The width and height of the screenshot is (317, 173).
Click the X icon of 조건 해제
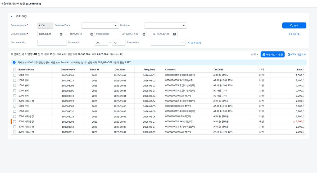189,43
